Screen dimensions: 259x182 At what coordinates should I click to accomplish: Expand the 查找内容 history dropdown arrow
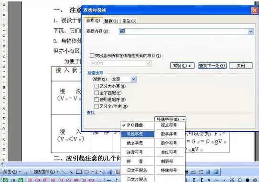pos(251,31)
